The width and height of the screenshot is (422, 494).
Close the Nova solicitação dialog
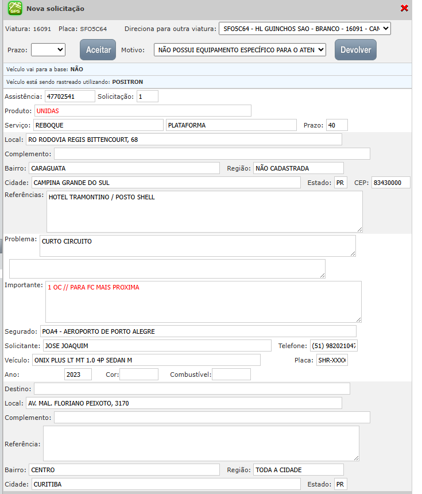click(x=404, y=8)
